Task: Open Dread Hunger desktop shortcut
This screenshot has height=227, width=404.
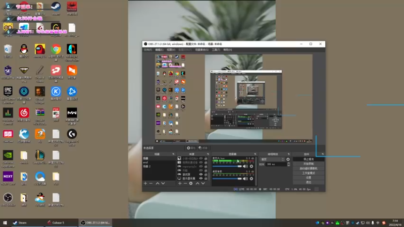Action: click(x=40, y=95)
